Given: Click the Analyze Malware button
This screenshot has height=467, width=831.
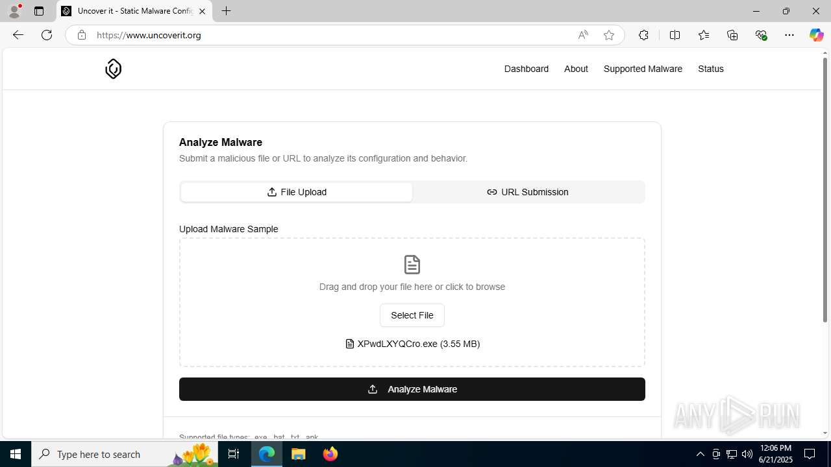Looking at the screenshot, I should pos(412,389).
